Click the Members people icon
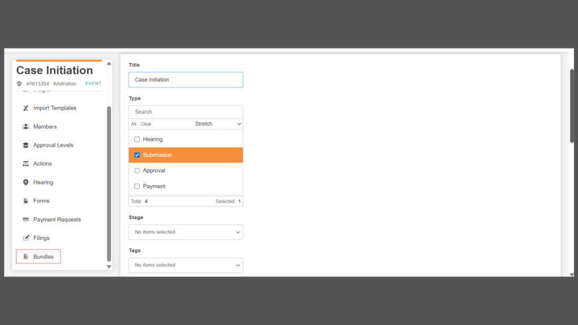 [x=25, y=126]
